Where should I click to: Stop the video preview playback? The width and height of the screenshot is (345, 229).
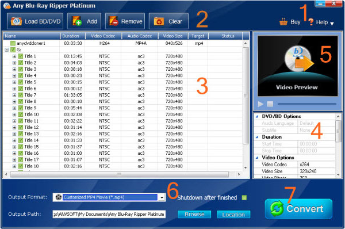coord(270,104)
